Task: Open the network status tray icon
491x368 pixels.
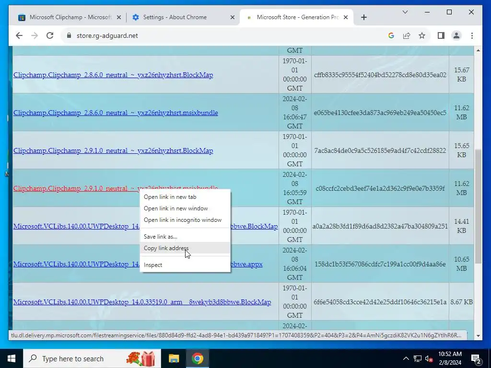Action: pyautogui.click(x=418, y=358)
